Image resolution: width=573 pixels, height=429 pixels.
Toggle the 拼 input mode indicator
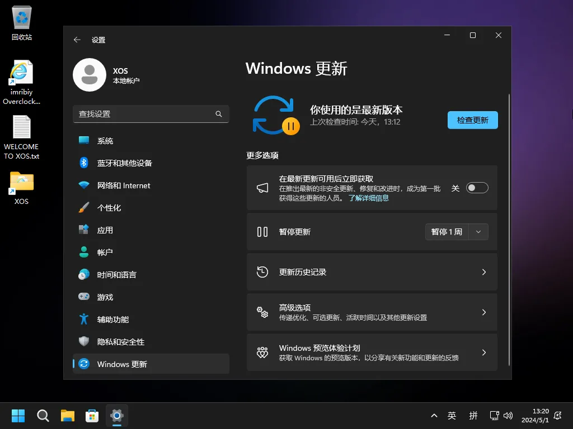[473, 416]
